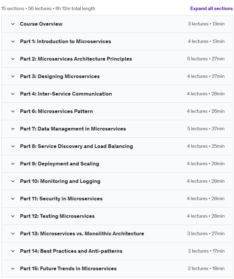The height and width of the screenshot is (279, 234).
Task: Click Part 14: Best Practices and Anti-patterns heading
Action: 71,251
